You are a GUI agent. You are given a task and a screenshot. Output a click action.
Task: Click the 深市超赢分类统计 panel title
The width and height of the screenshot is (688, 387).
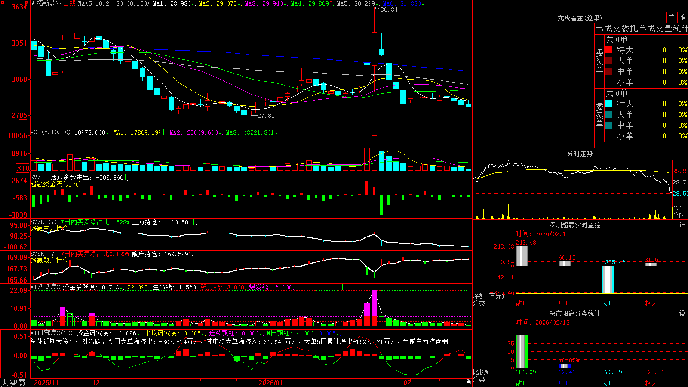point(574,313)
